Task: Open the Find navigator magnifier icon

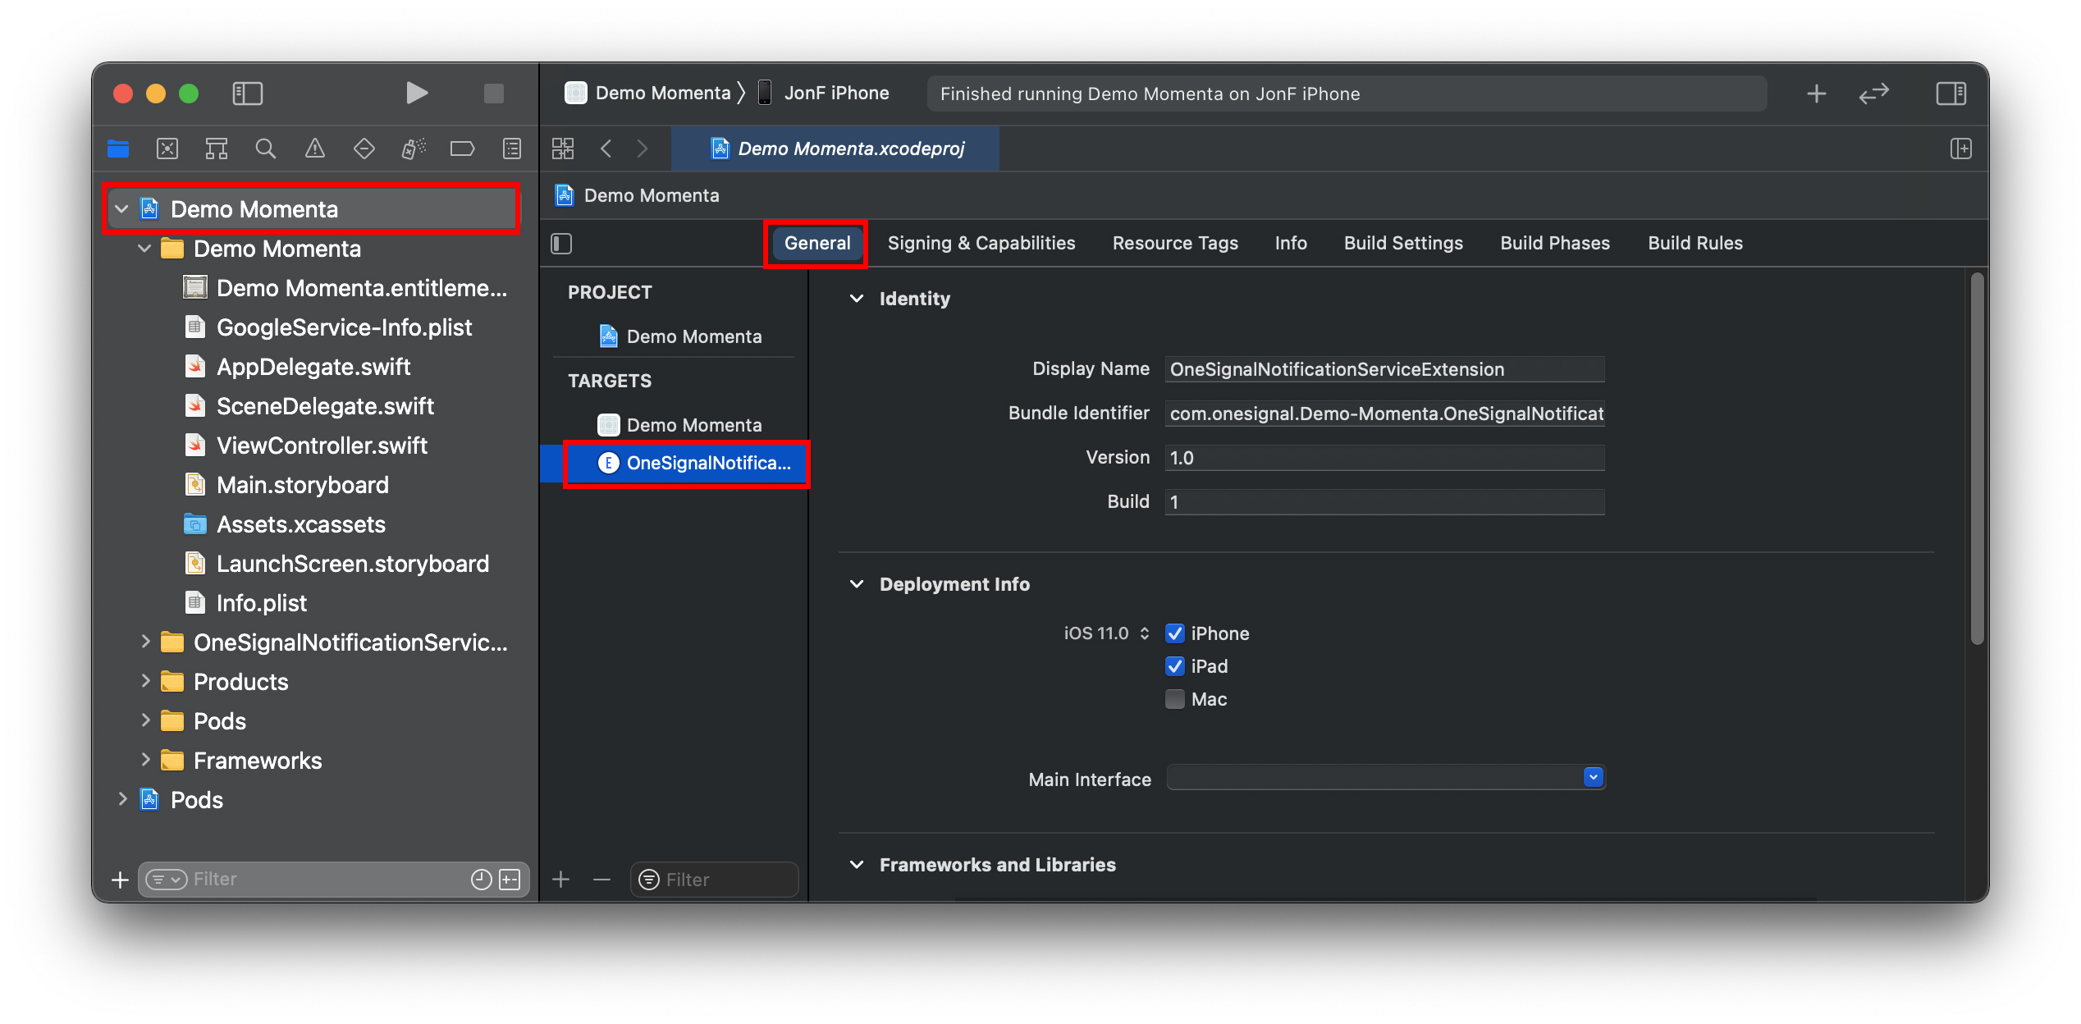Action: [x=265, y=149]
